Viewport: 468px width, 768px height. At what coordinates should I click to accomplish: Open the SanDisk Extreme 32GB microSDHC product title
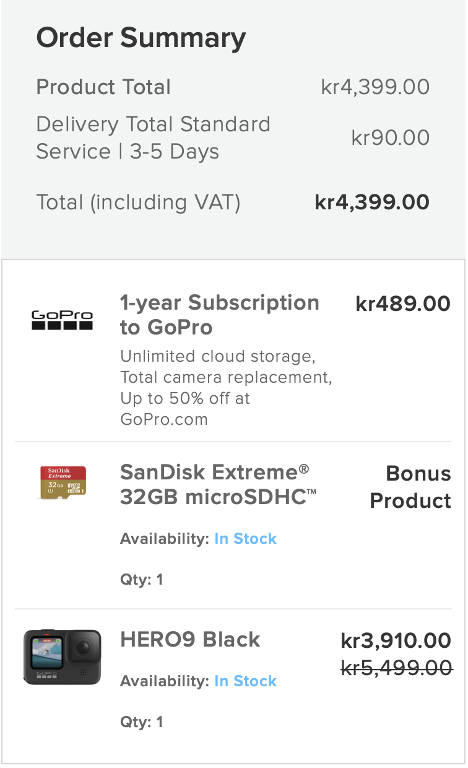point(219,484)
